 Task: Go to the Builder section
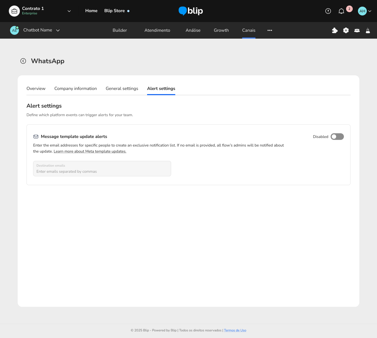(120, 30)
